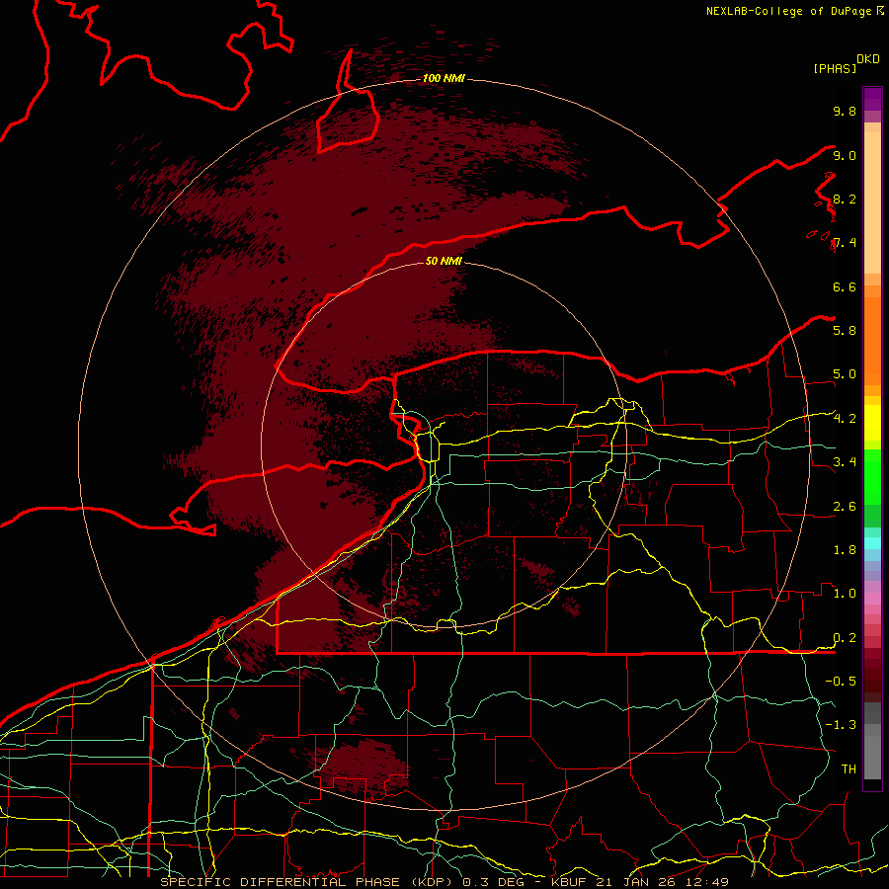Click the SPECIFIC DIFFERENTIAL PHASE caption text
889x889 pixels.
point(283,882)
